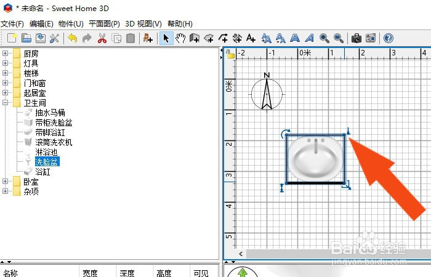This screenshot has width=431, height=277.
Task: Select the Create walls tool
Action: (195, 38)
